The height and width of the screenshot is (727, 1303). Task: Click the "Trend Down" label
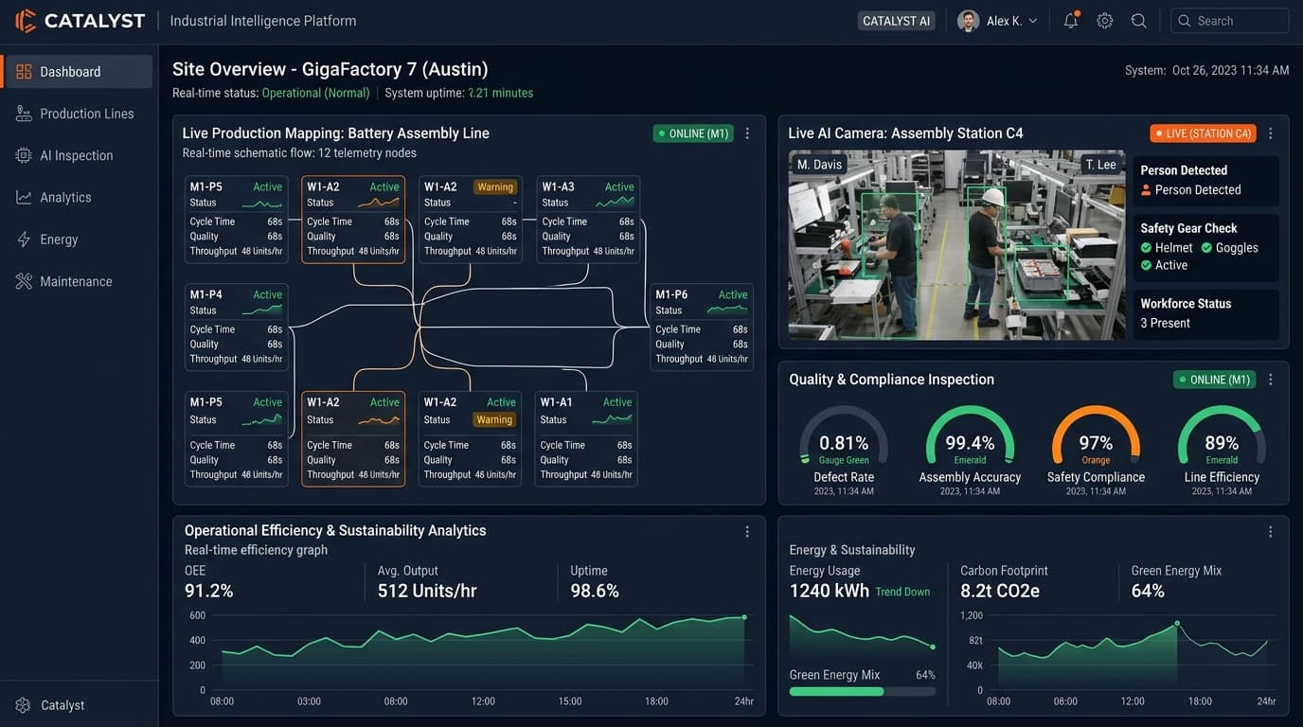(902, 593)
